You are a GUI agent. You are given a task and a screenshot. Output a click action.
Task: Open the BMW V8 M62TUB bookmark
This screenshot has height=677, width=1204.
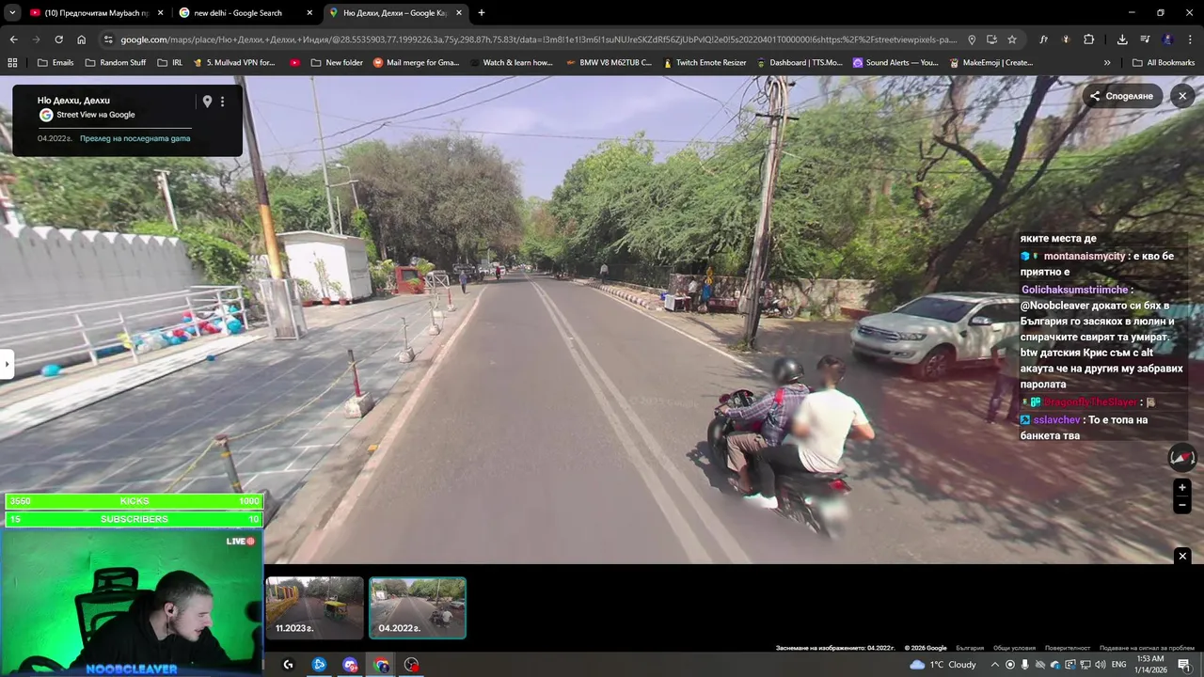pyautogui.click(x=609, y=63)
